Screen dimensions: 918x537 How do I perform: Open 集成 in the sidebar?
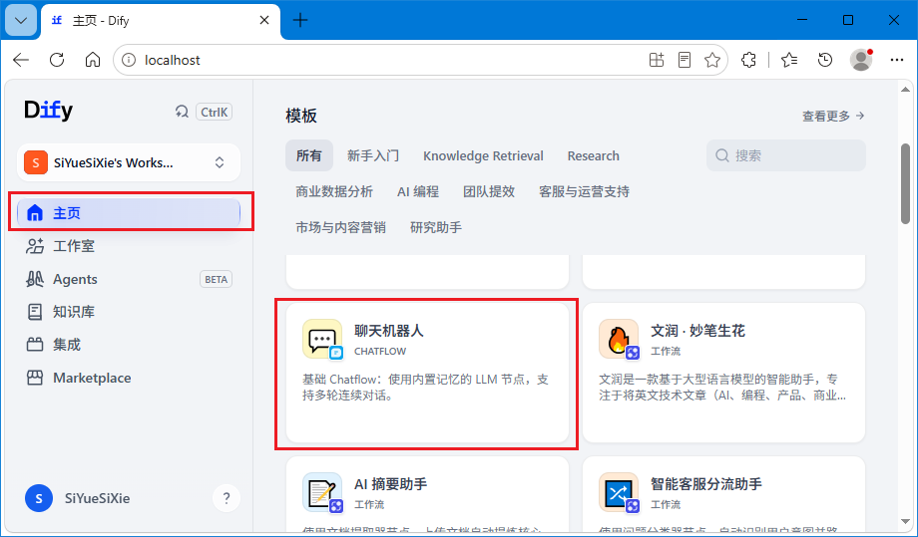click(x=129, y=345)
